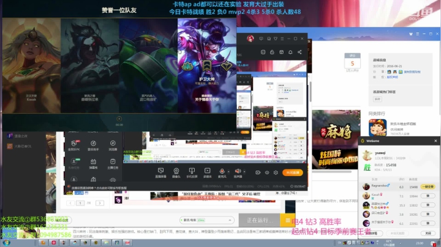
Task: Like Kasah in WeGame teammate list
Action: click(x=428, y=196)
